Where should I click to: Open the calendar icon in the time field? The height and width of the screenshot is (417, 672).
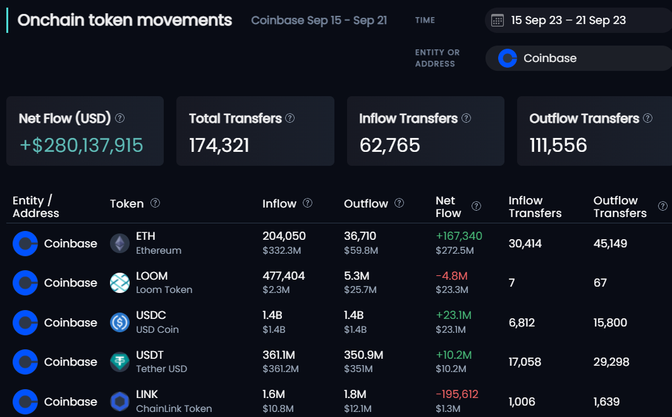click(x=497, y=20)
